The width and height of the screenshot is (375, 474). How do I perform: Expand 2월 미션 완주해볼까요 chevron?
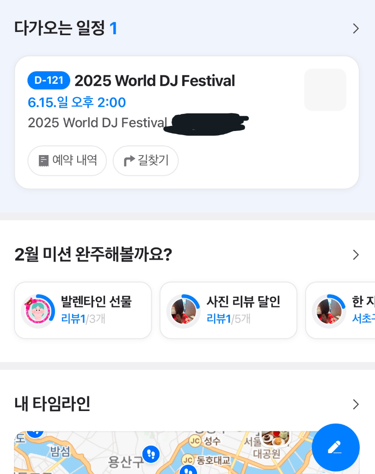(x=356, y=255)
